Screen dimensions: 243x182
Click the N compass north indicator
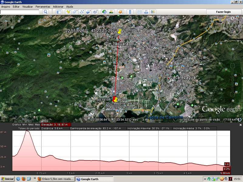(232, 18)
